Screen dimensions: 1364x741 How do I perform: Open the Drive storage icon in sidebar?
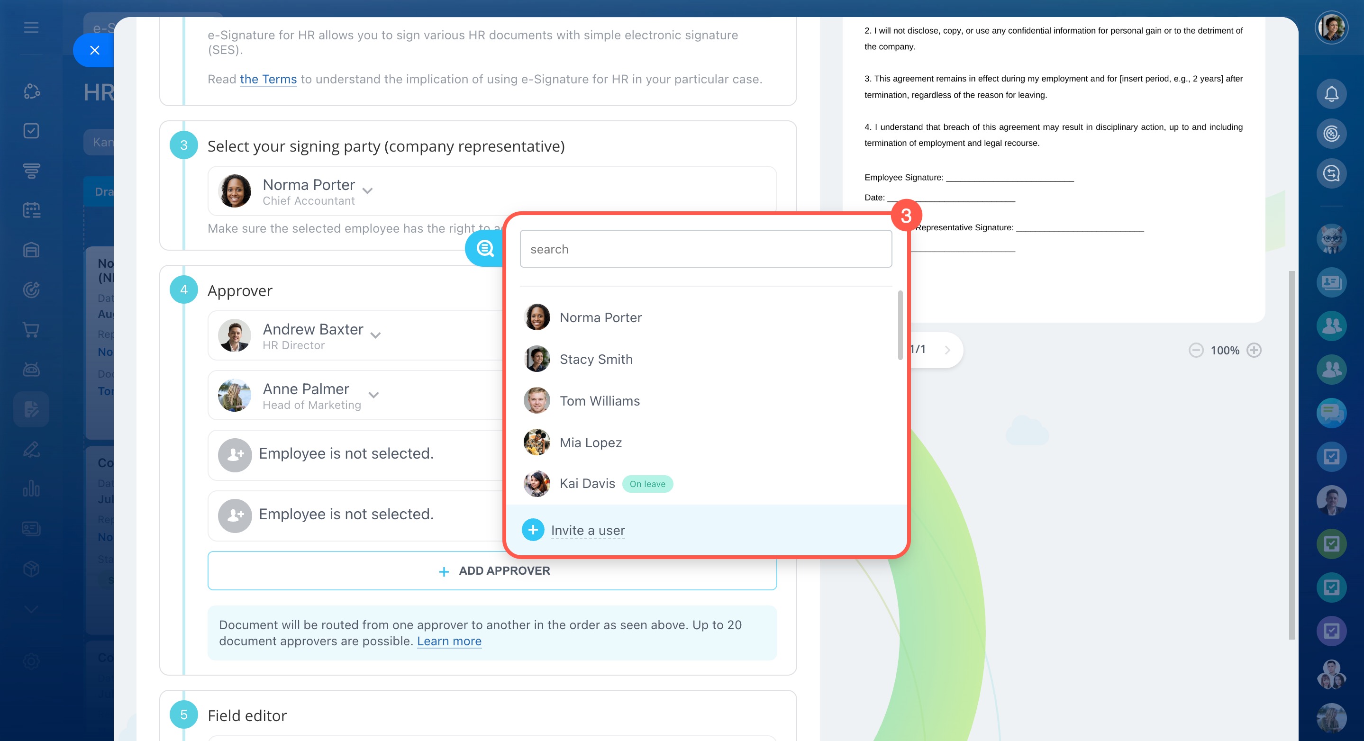31,250
